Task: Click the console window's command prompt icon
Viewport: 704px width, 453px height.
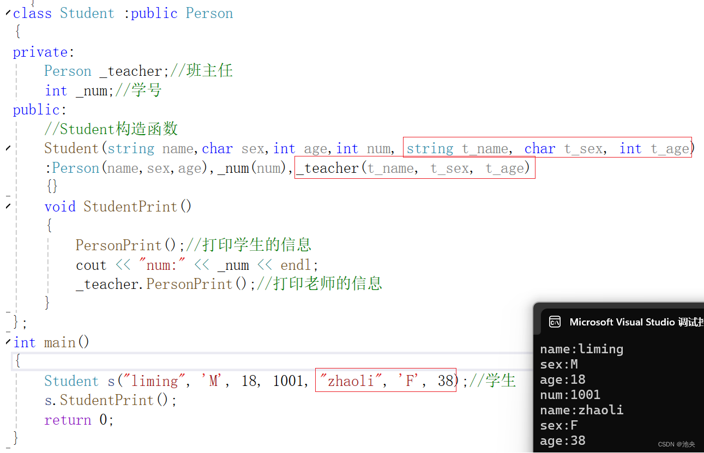Action: (555, 322)
